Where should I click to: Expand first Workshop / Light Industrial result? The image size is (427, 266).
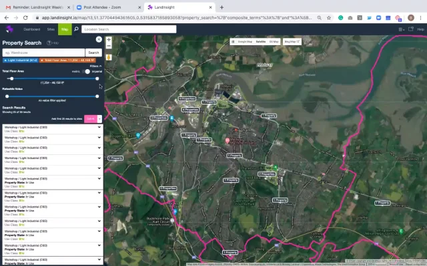(99, 126)
